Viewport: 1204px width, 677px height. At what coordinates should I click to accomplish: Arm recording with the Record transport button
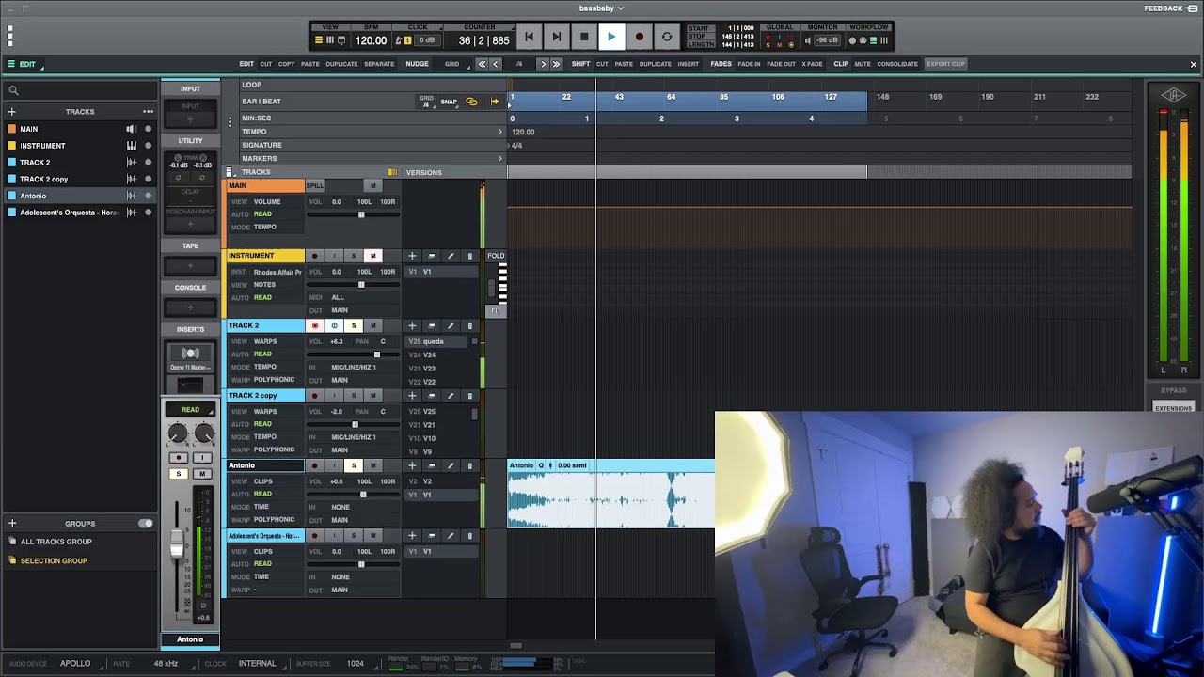639,37
